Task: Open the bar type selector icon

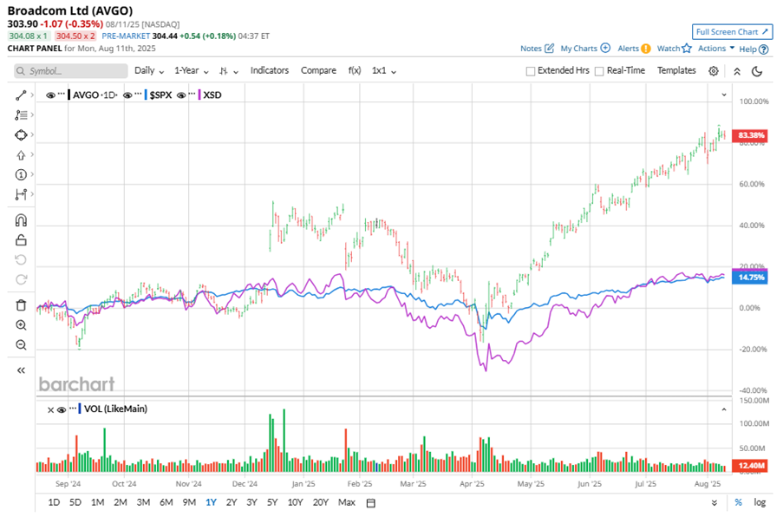Action: (x=228, y=71)
